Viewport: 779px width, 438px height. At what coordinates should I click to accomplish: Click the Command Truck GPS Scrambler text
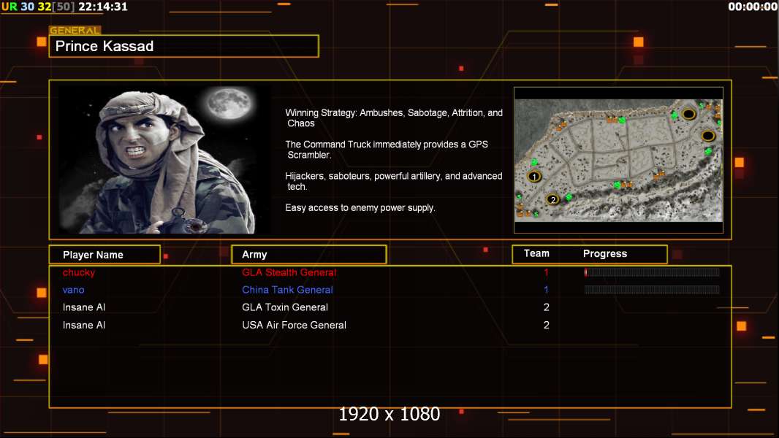(387, 150)
